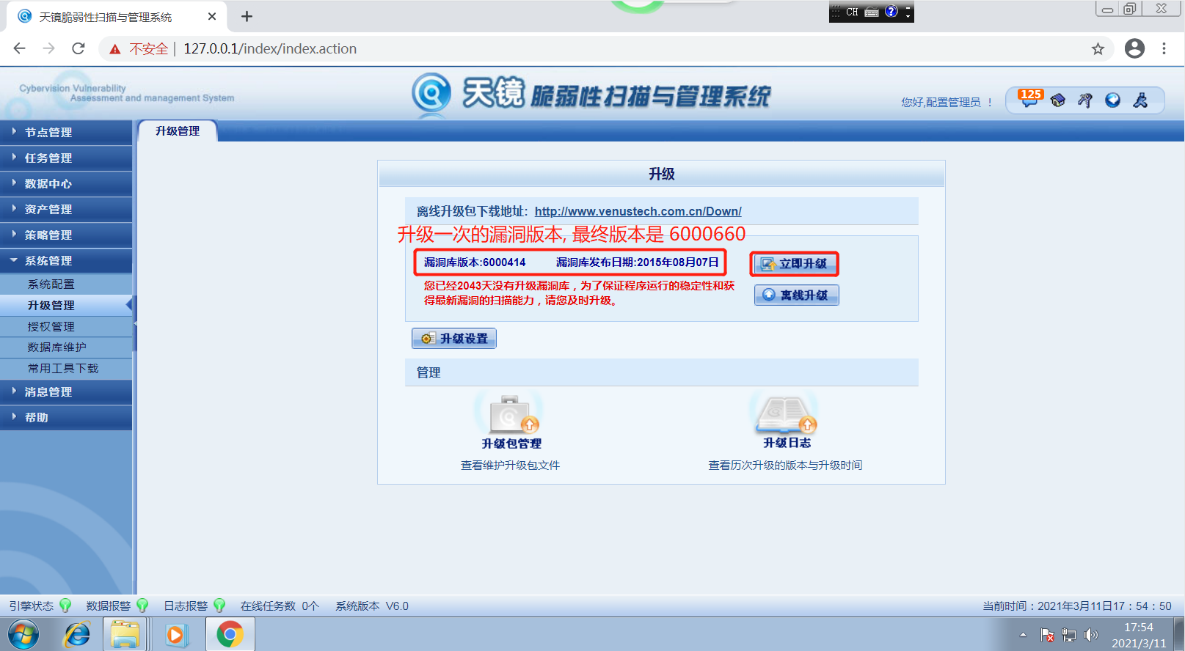Expand 资产管理 menu
Image resolution: width=1185 pixels, height=651 pixels.
click(66, 209)
